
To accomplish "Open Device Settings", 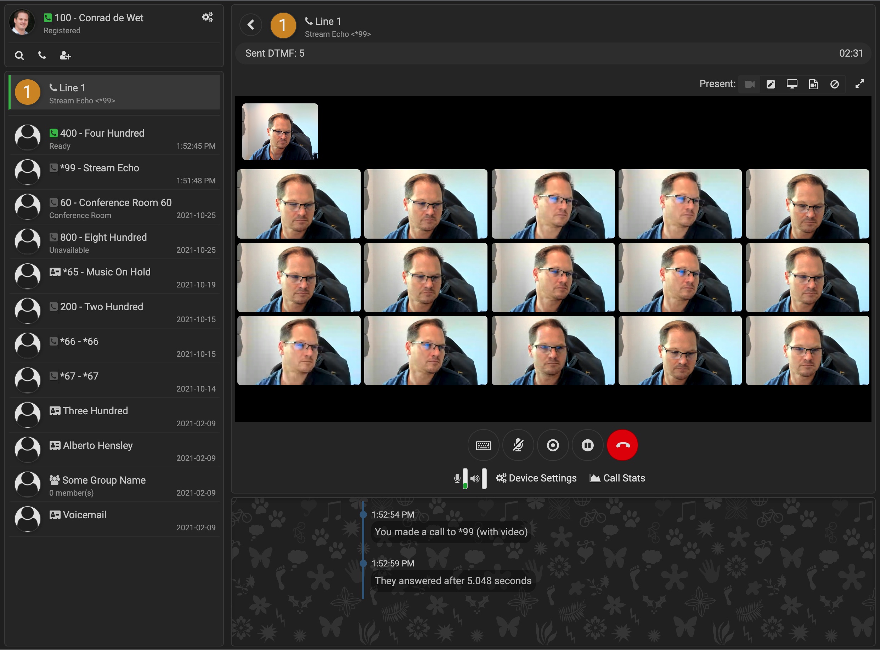I will [536, 478].
